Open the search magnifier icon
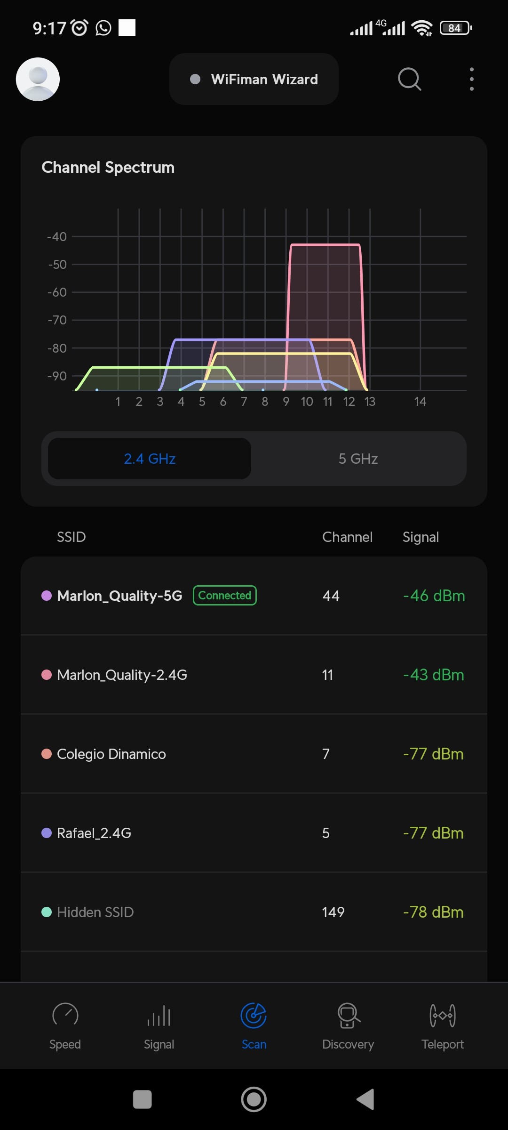This screenshot has height=1130, width=508. click(x=409, y=79)
